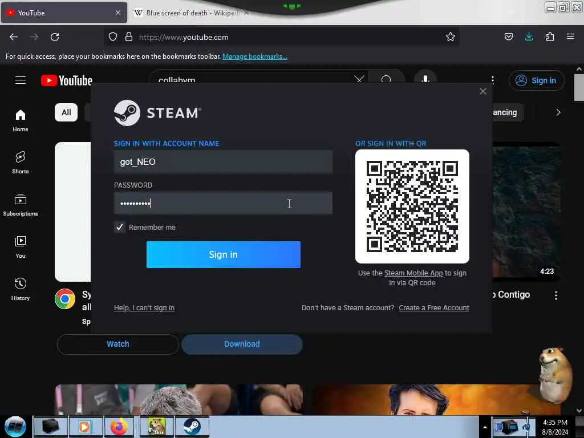Open the Chrome channel avatar icon

(65, 299)
